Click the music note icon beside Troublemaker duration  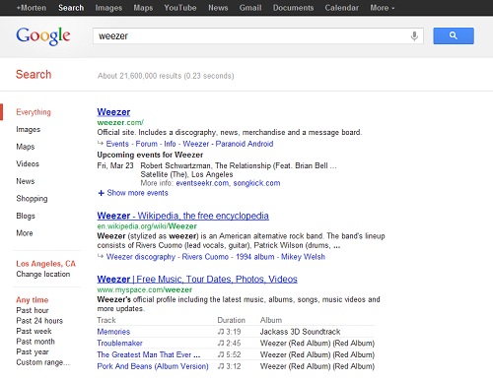tap(221, 344)
